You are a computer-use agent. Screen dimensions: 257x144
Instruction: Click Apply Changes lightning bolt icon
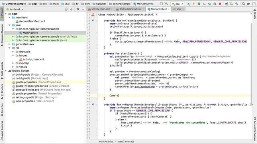click(194, 4)
